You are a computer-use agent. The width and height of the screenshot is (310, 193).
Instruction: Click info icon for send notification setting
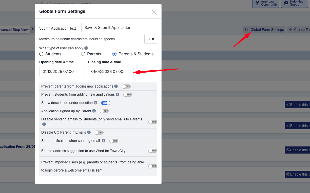click(x=104, y=141)
